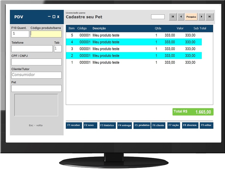Click the Cliente/Tutor Consumidor field
Screen dimensions: 225x169
pyautogui.click(x=36, y=75)
